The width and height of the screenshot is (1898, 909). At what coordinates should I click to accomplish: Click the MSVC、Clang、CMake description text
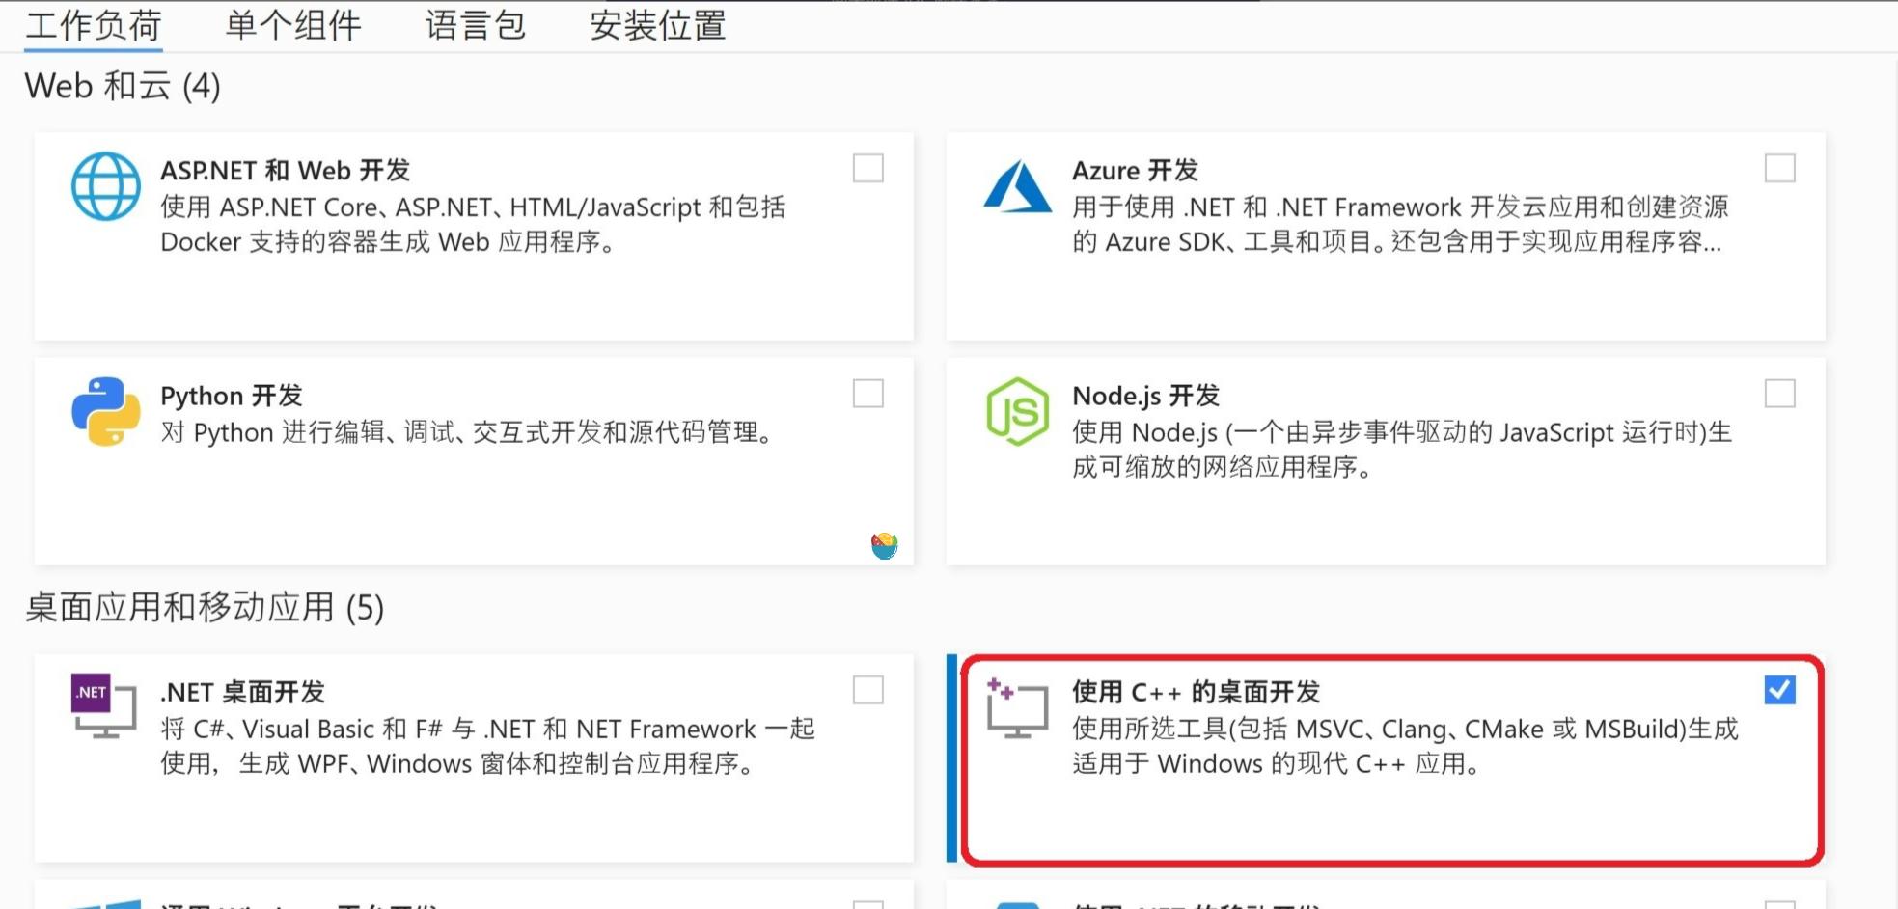click(x=1405, y=746)
